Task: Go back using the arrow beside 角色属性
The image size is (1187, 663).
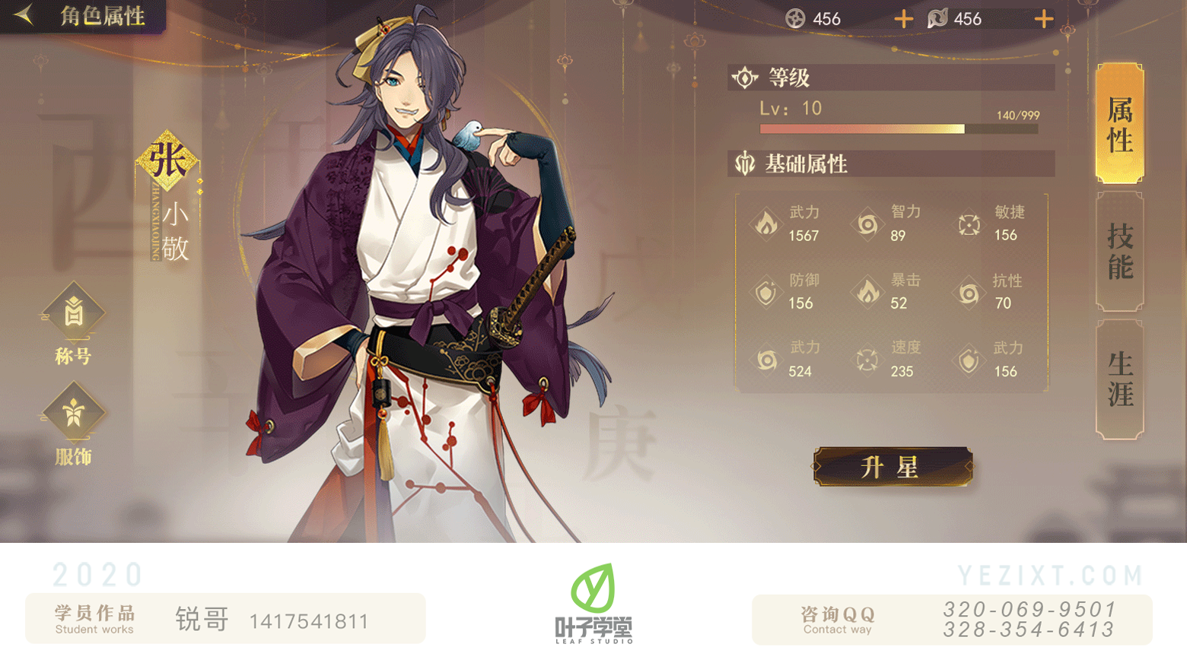Action: (24, 14)
